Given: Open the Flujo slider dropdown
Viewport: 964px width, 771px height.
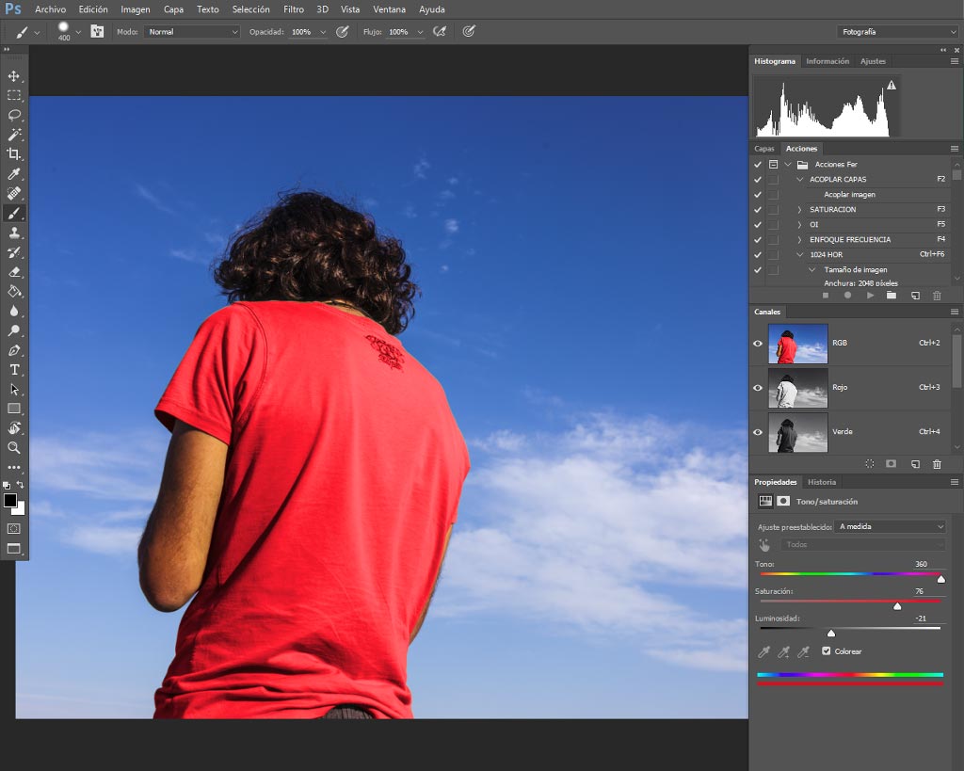Looking at the screenshot, I should click(421, 32).
